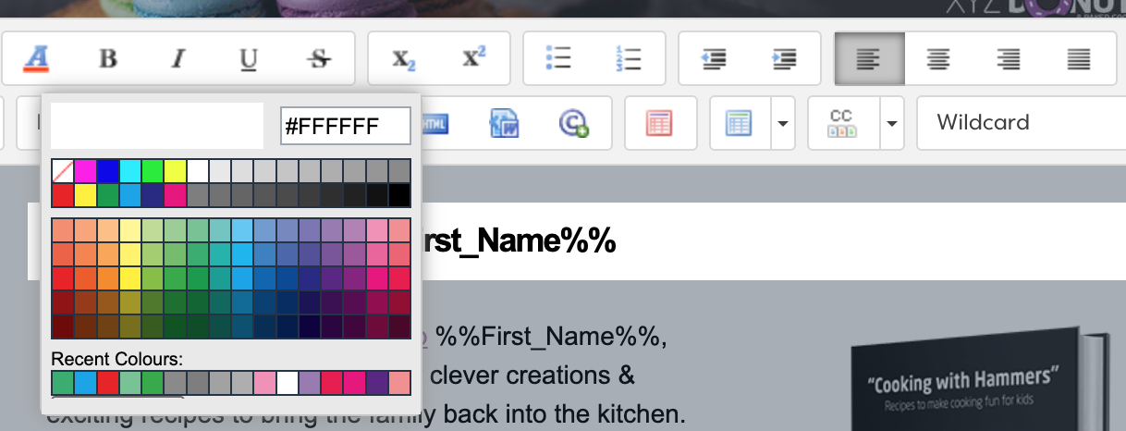Increase paragraph indent
The height and width of the screenshot is (431, 1126).
[784, 60]
